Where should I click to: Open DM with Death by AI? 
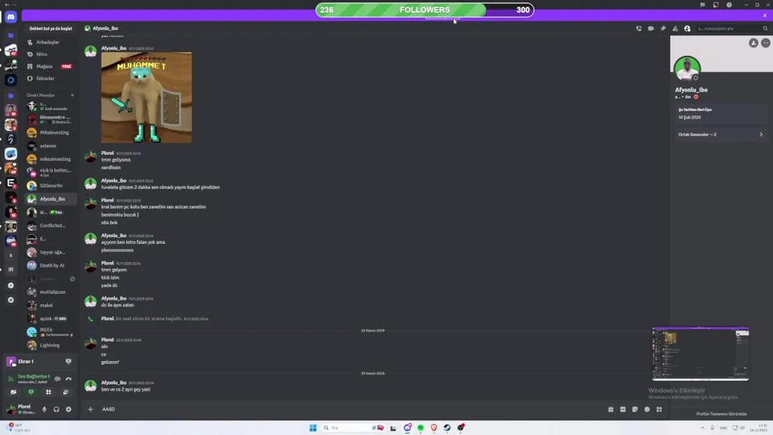click(x=52, y=265)
